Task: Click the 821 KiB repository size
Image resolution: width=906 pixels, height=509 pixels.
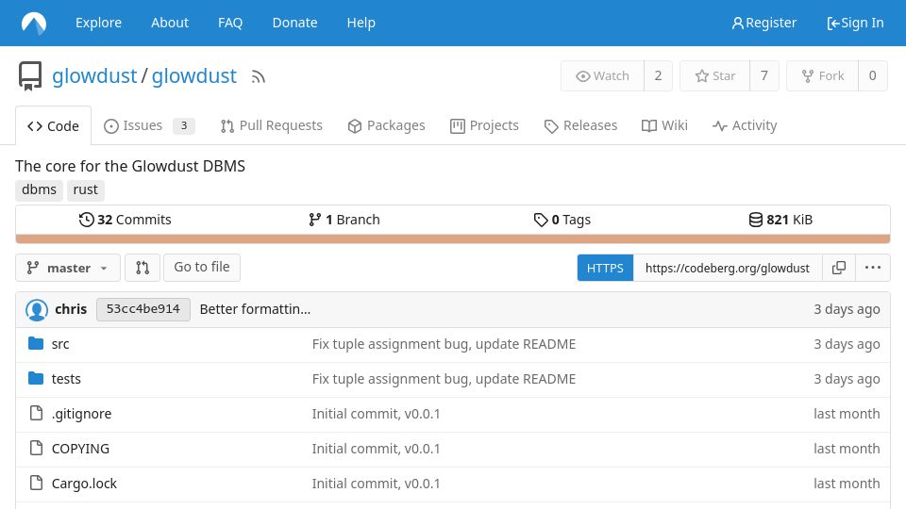Action: click(780, 220)
